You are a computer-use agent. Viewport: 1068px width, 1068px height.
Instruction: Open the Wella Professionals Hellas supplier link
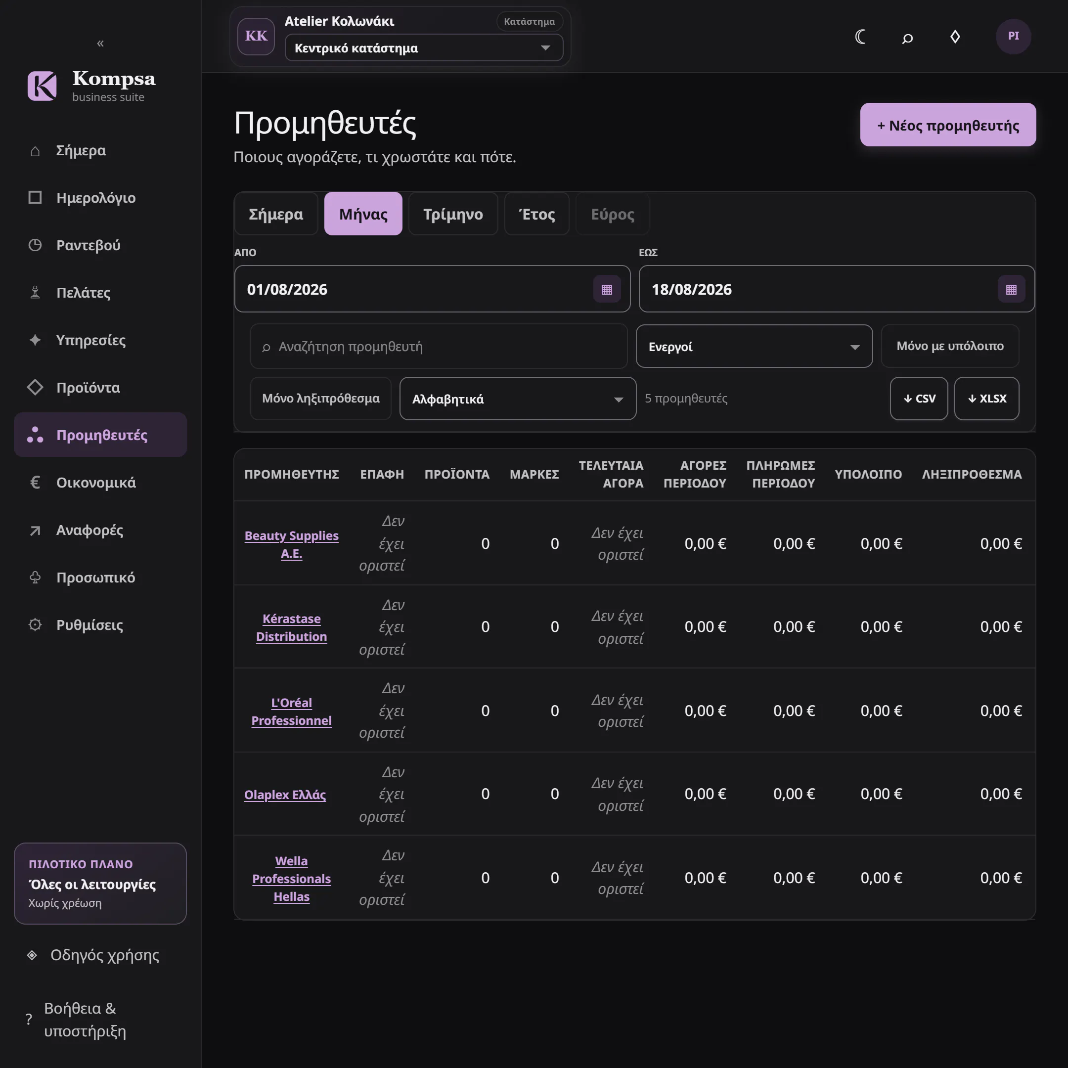(291, 879)
